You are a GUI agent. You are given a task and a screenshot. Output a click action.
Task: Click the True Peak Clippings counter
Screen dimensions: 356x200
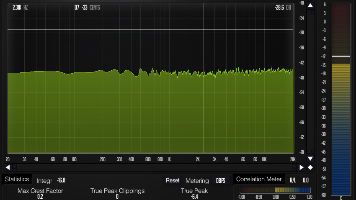click(117, 197)
